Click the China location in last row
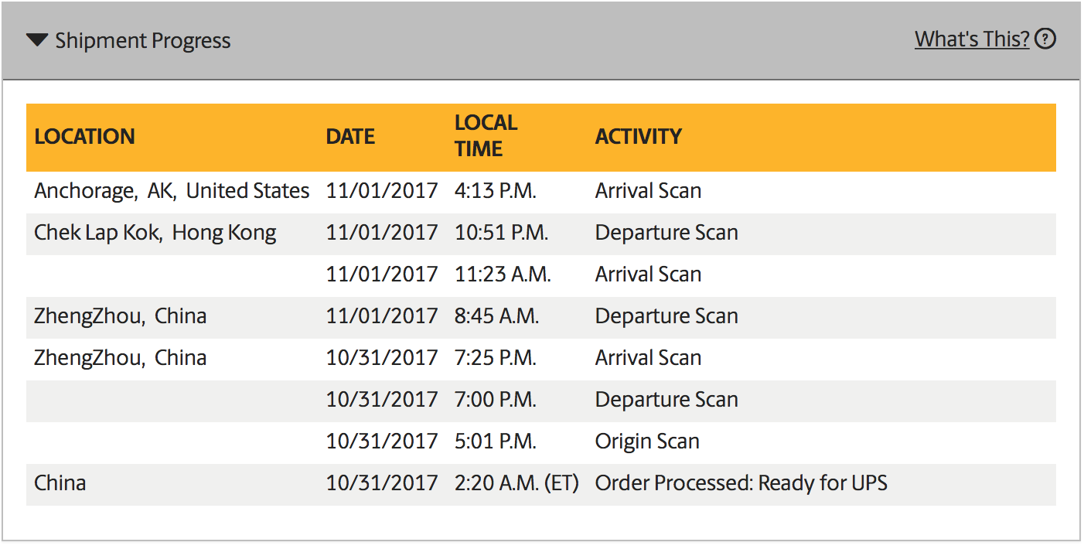Image resolution: width=1084 pixels, height=549 pixels. point(60,483)
